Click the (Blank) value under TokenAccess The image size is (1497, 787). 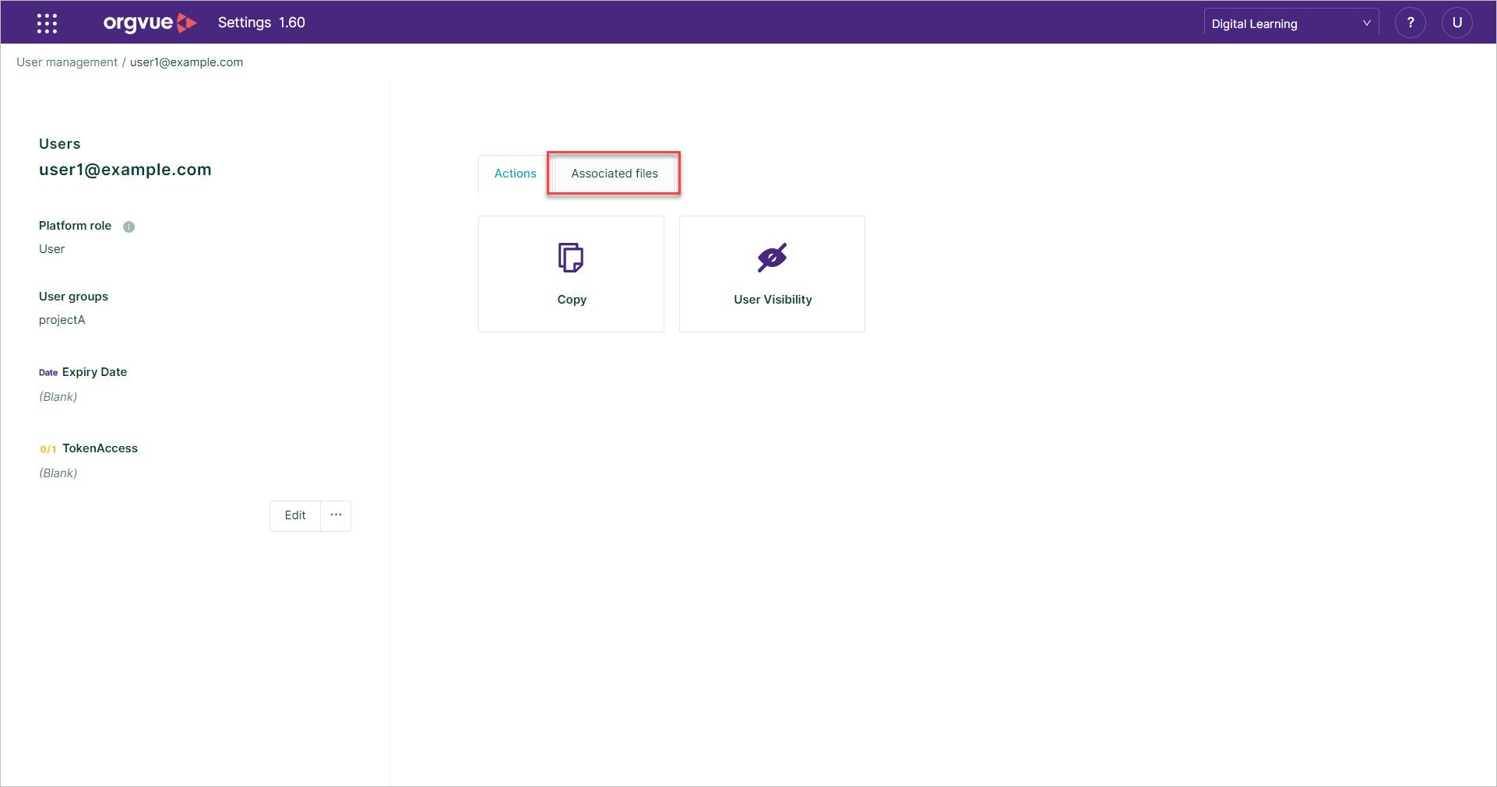point(58,473)
